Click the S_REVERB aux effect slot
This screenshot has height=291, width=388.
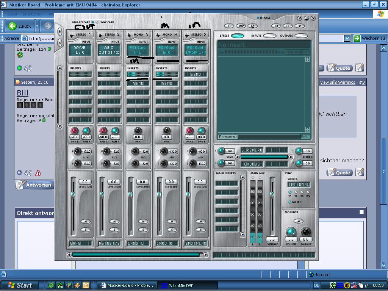coord(252,150)
